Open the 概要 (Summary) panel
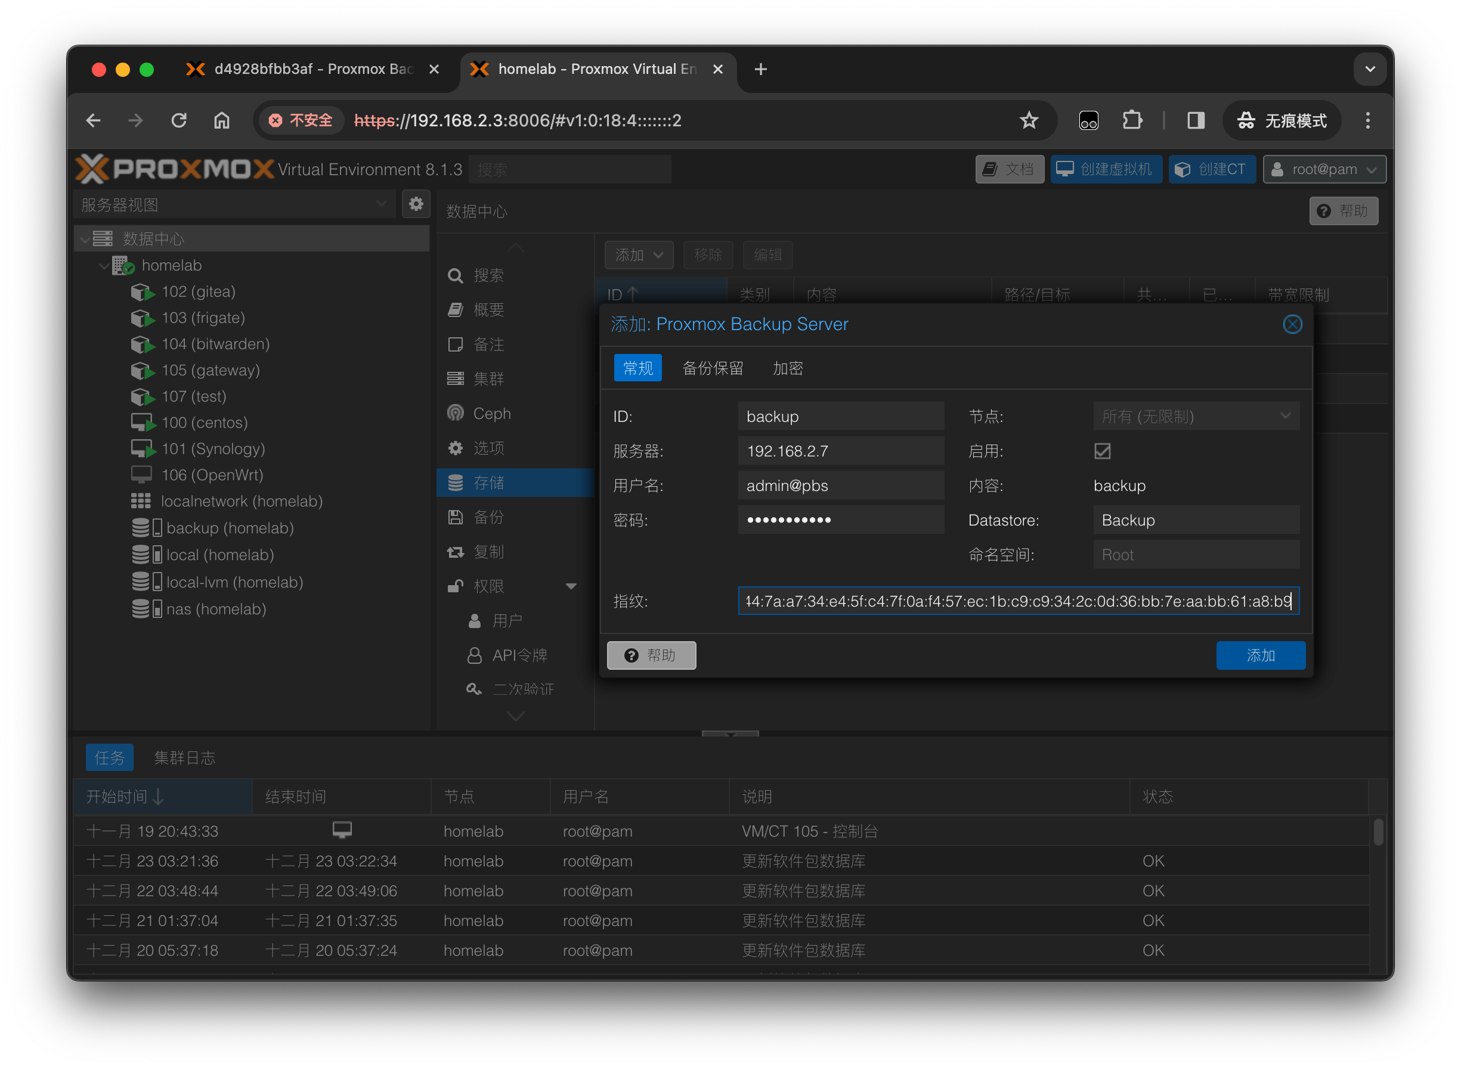Viewport: 1461px width, 1069px height. [490, 309]
